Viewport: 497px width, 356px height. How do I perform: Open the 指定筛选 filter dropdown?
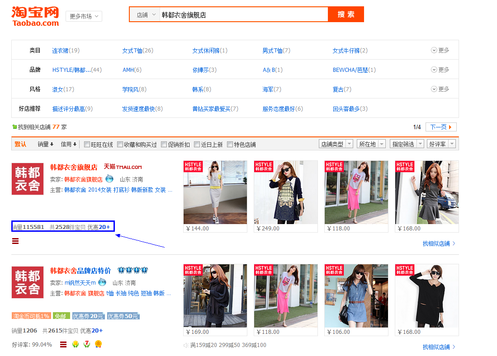(407, 144)
